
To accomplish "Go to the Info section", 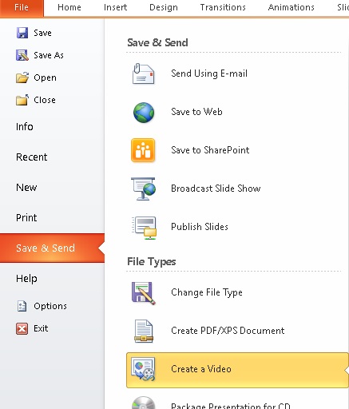I will 25,127.
